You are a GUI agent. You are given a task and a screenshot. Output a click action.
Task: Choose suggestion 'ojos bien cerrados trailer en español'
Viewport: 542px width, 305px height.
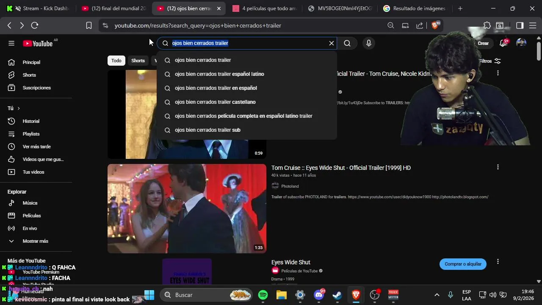(247, 88)
